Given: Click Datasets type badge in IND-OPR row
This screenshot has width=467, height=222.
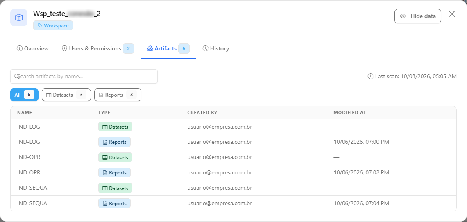Looking at the screenshot, I should point(115,157).
